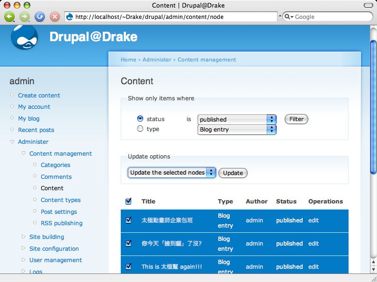Edit the 太極動畫師企業包班 post
Image resolution: width=377 pixels, height=282 pixels.
[x=314, y=220]
